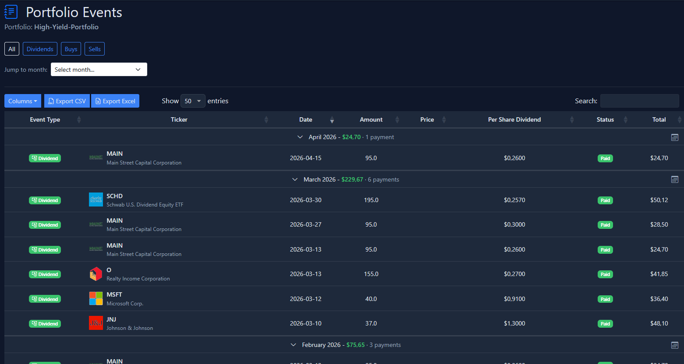Open calendar icon for April 2026 group
The width and height of the screenshot is (684, 364).
675,137
